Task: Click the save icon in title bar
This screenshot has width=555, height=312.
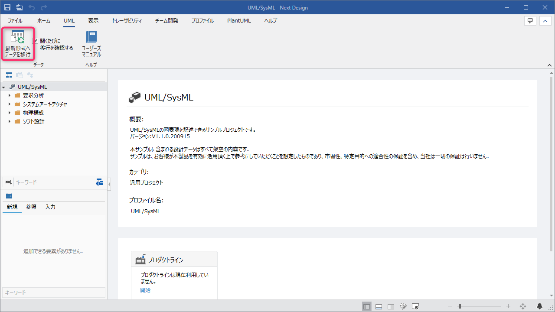Action: click(x=7, y=7)
